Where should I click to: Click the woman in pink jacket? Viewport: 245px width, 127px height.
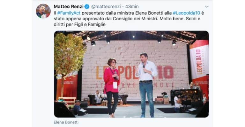click(x=112, y=88)
